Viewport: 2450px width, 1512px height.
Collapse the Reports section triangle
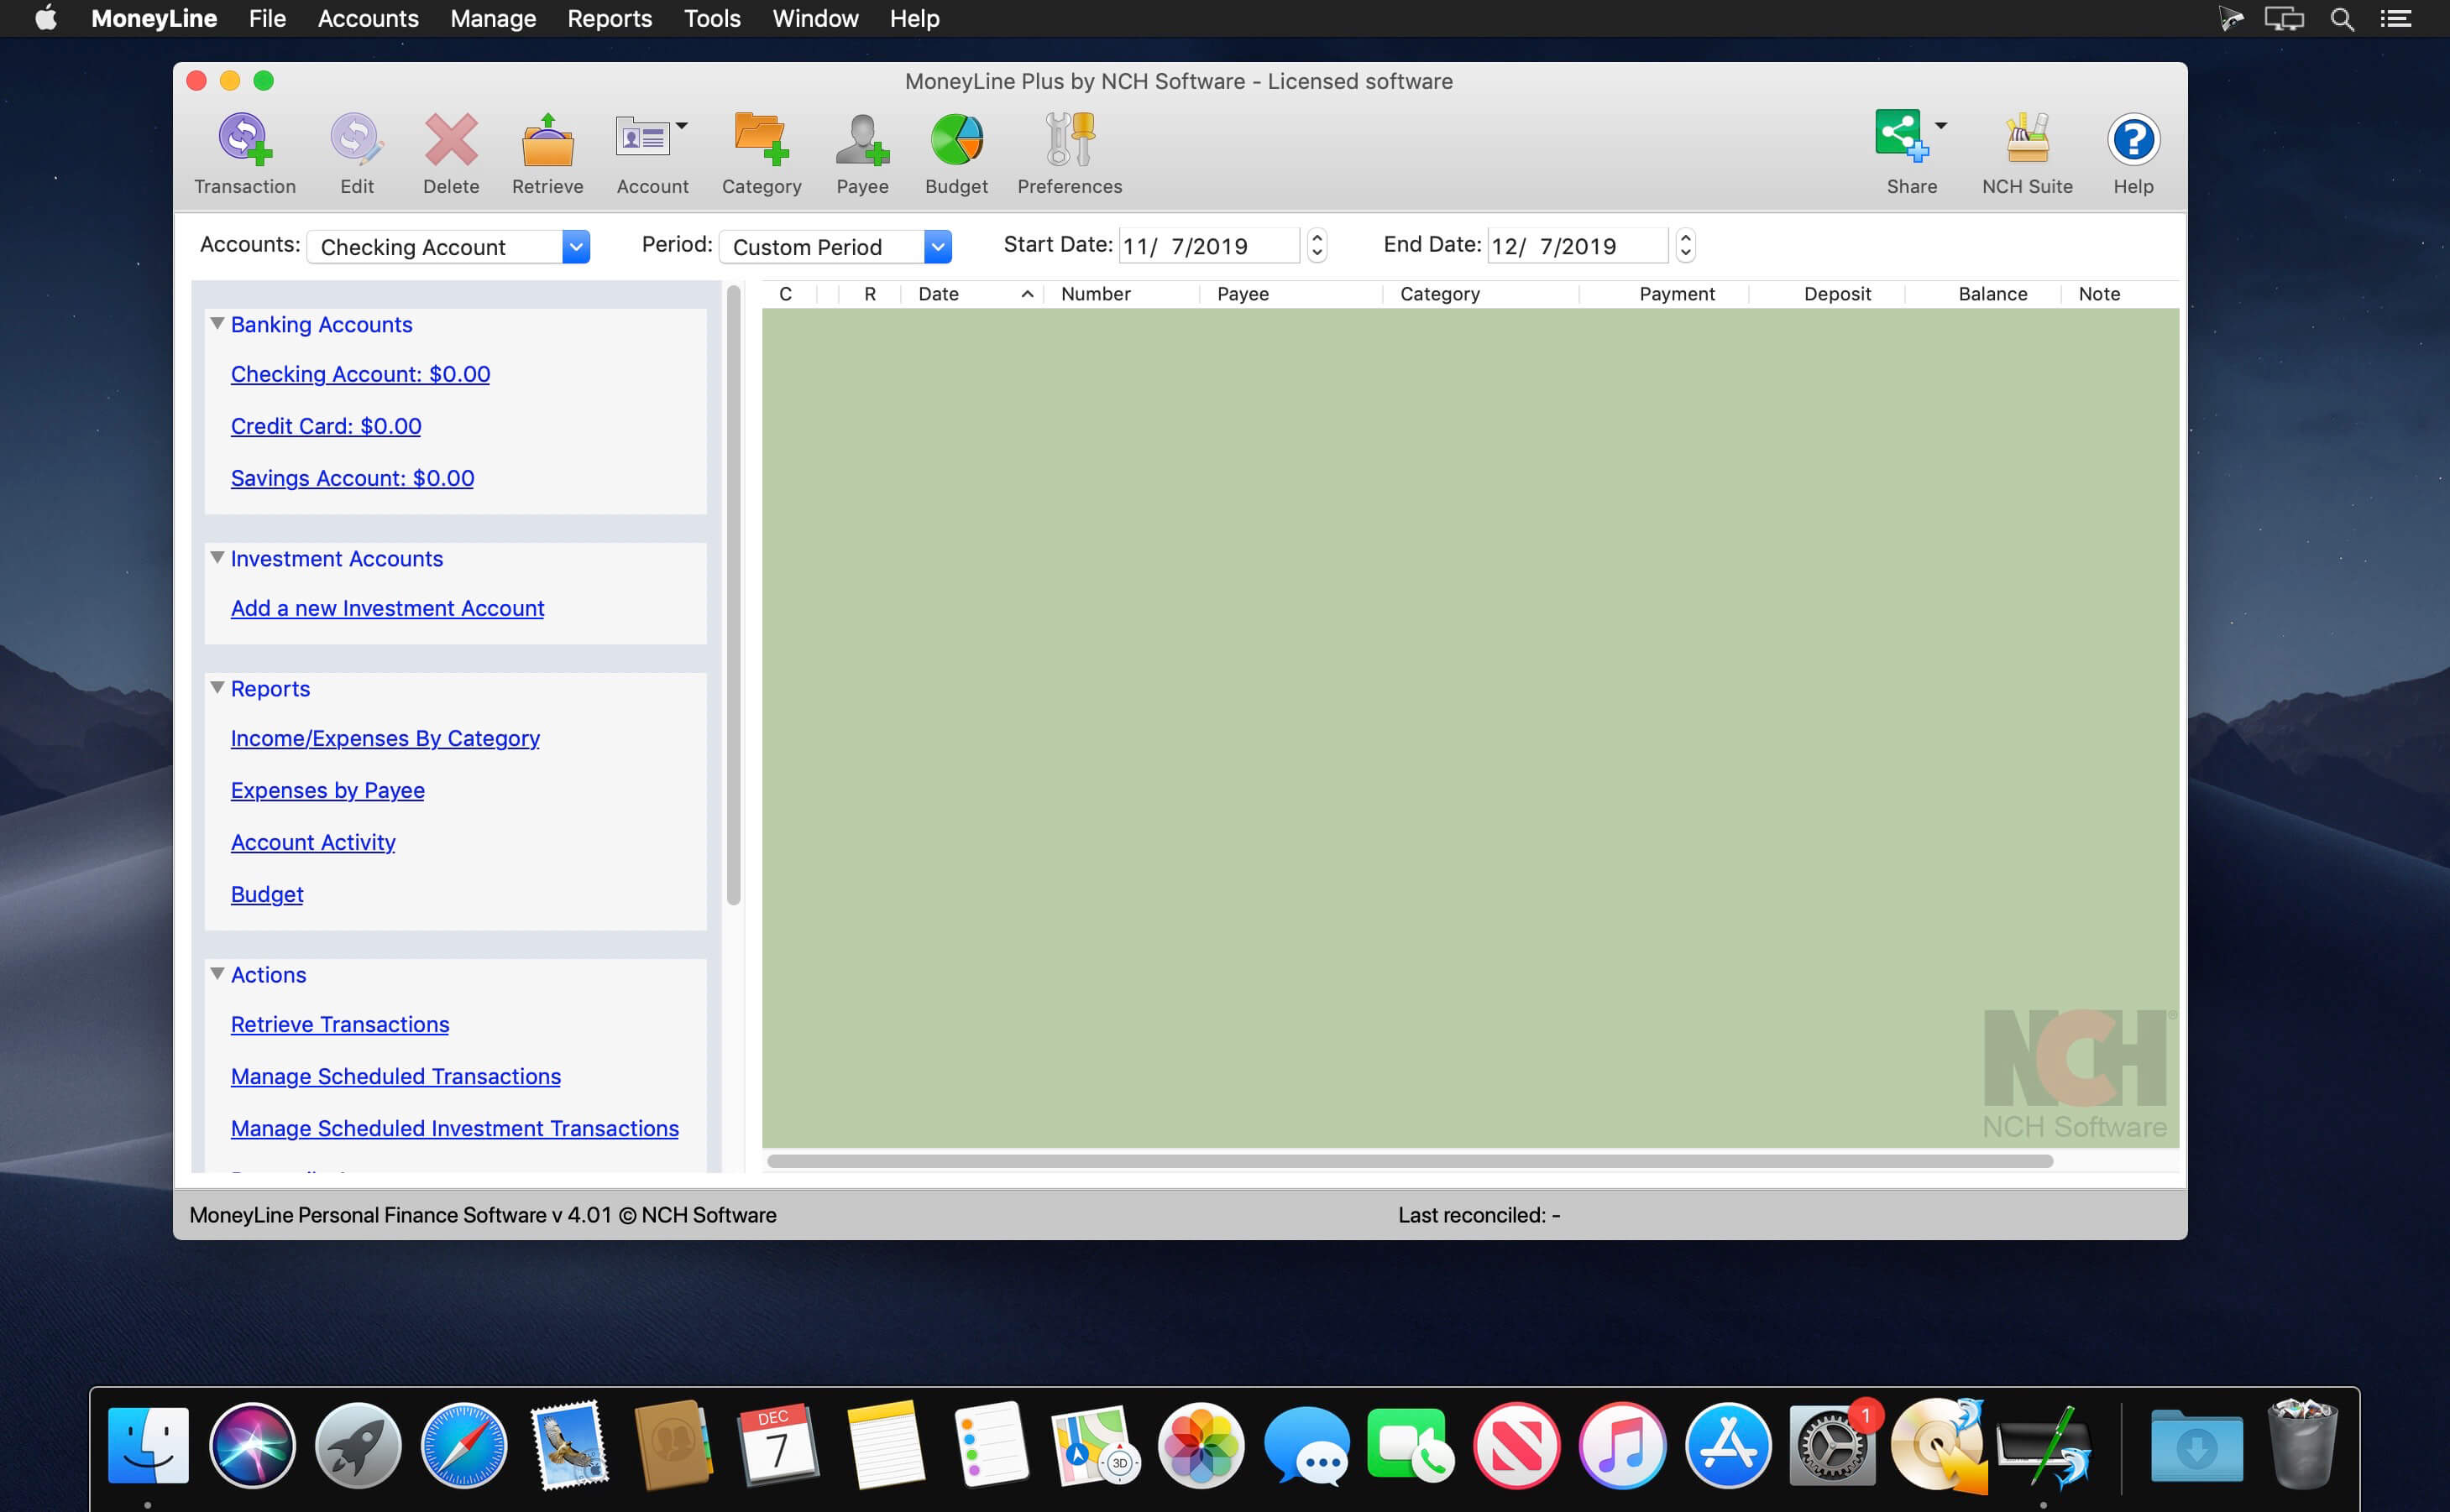[217, 688]
